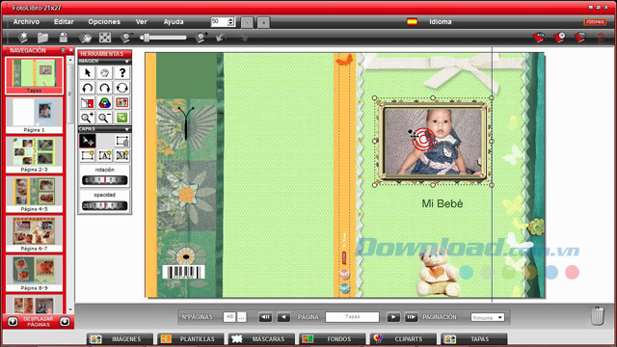Collapse the IMAGEN tools section

126,62
